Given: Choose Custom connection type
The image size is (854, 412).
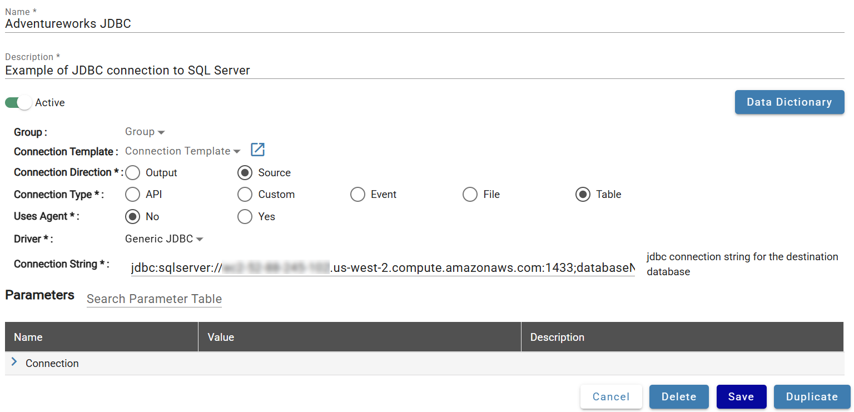Looking at the screenshot, I should click(x=245, y=195).
